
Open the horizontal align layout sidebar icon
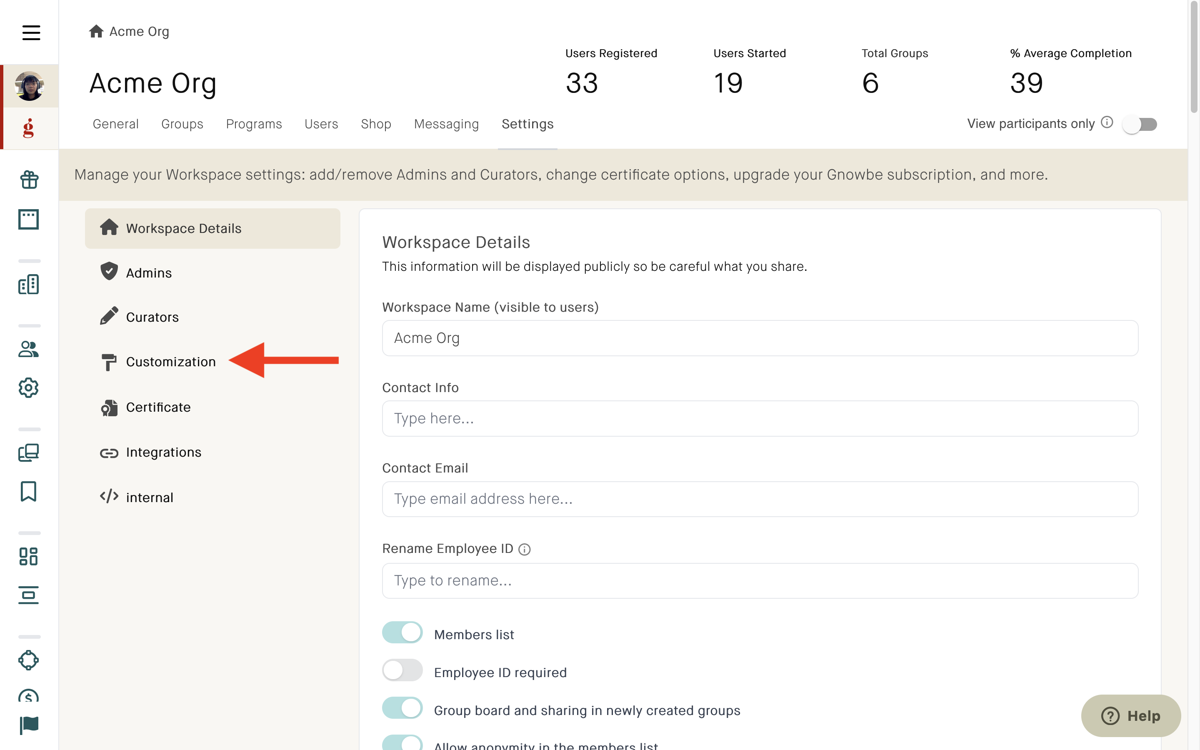pos(29,595)
